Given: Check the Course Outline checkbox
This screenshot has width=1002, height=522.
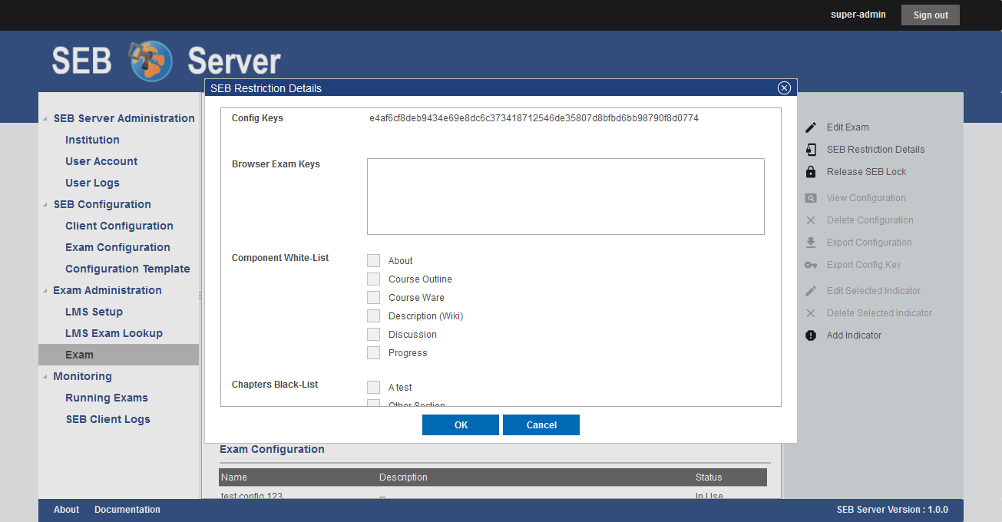Looking at the screenshot, I should (374, 279).
